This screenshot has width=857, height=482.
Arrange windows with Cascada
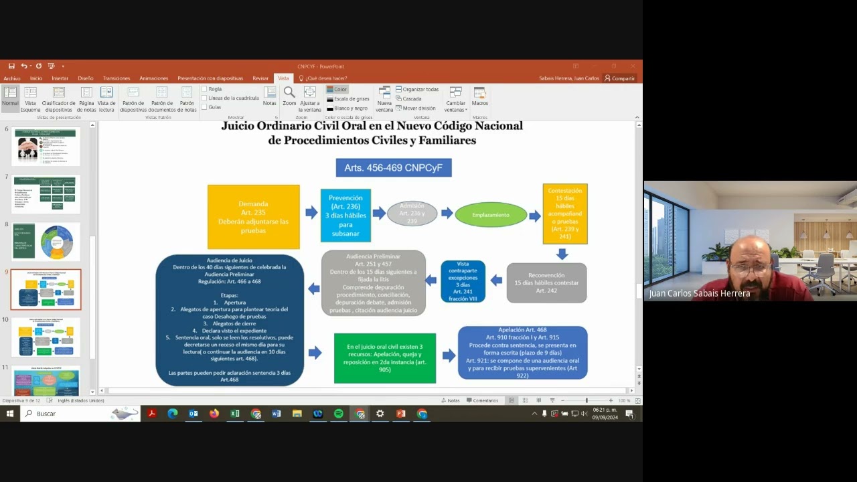[x=408, y=98]
